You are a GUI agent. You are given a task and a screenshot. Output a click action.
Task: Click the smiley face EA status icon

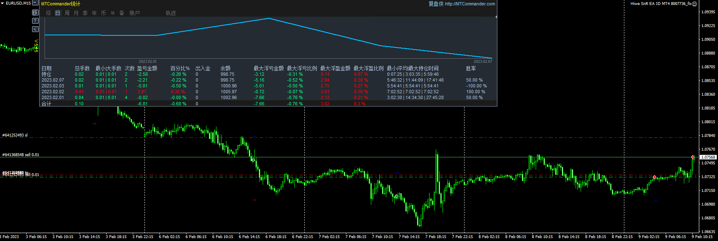point(695,4)
